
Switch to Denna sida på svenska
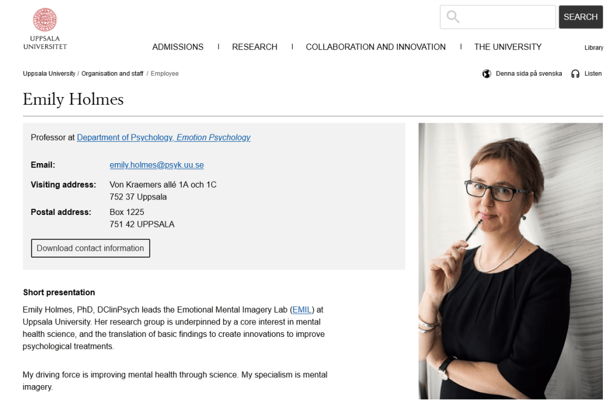(528, 74)
